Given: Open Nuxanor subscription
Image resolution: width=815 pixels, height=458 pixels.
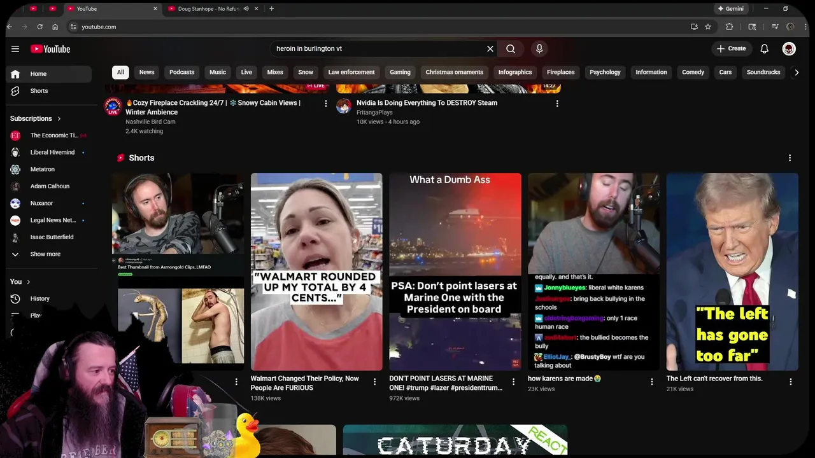Looking at the screenshot, I should [x=49, y=204].
